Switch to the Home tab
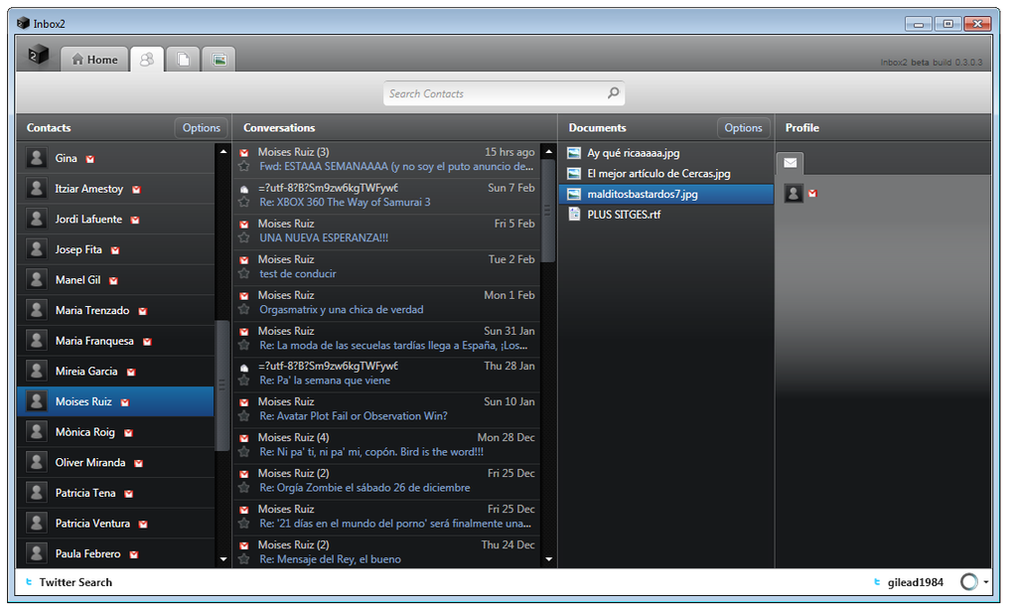The width and height of the screenshot is (1013, 613). [94, 59]
